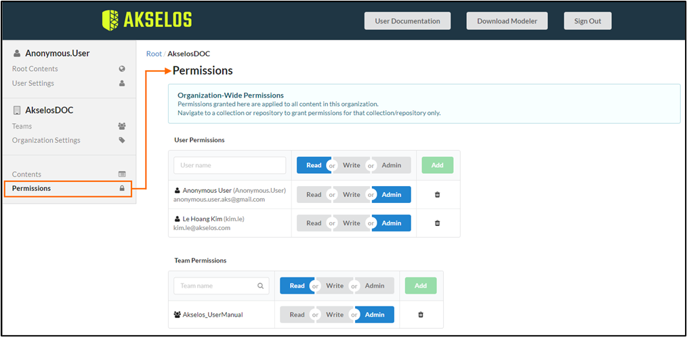
Task: Select Read for new user permission
Action: click(314, 165)
